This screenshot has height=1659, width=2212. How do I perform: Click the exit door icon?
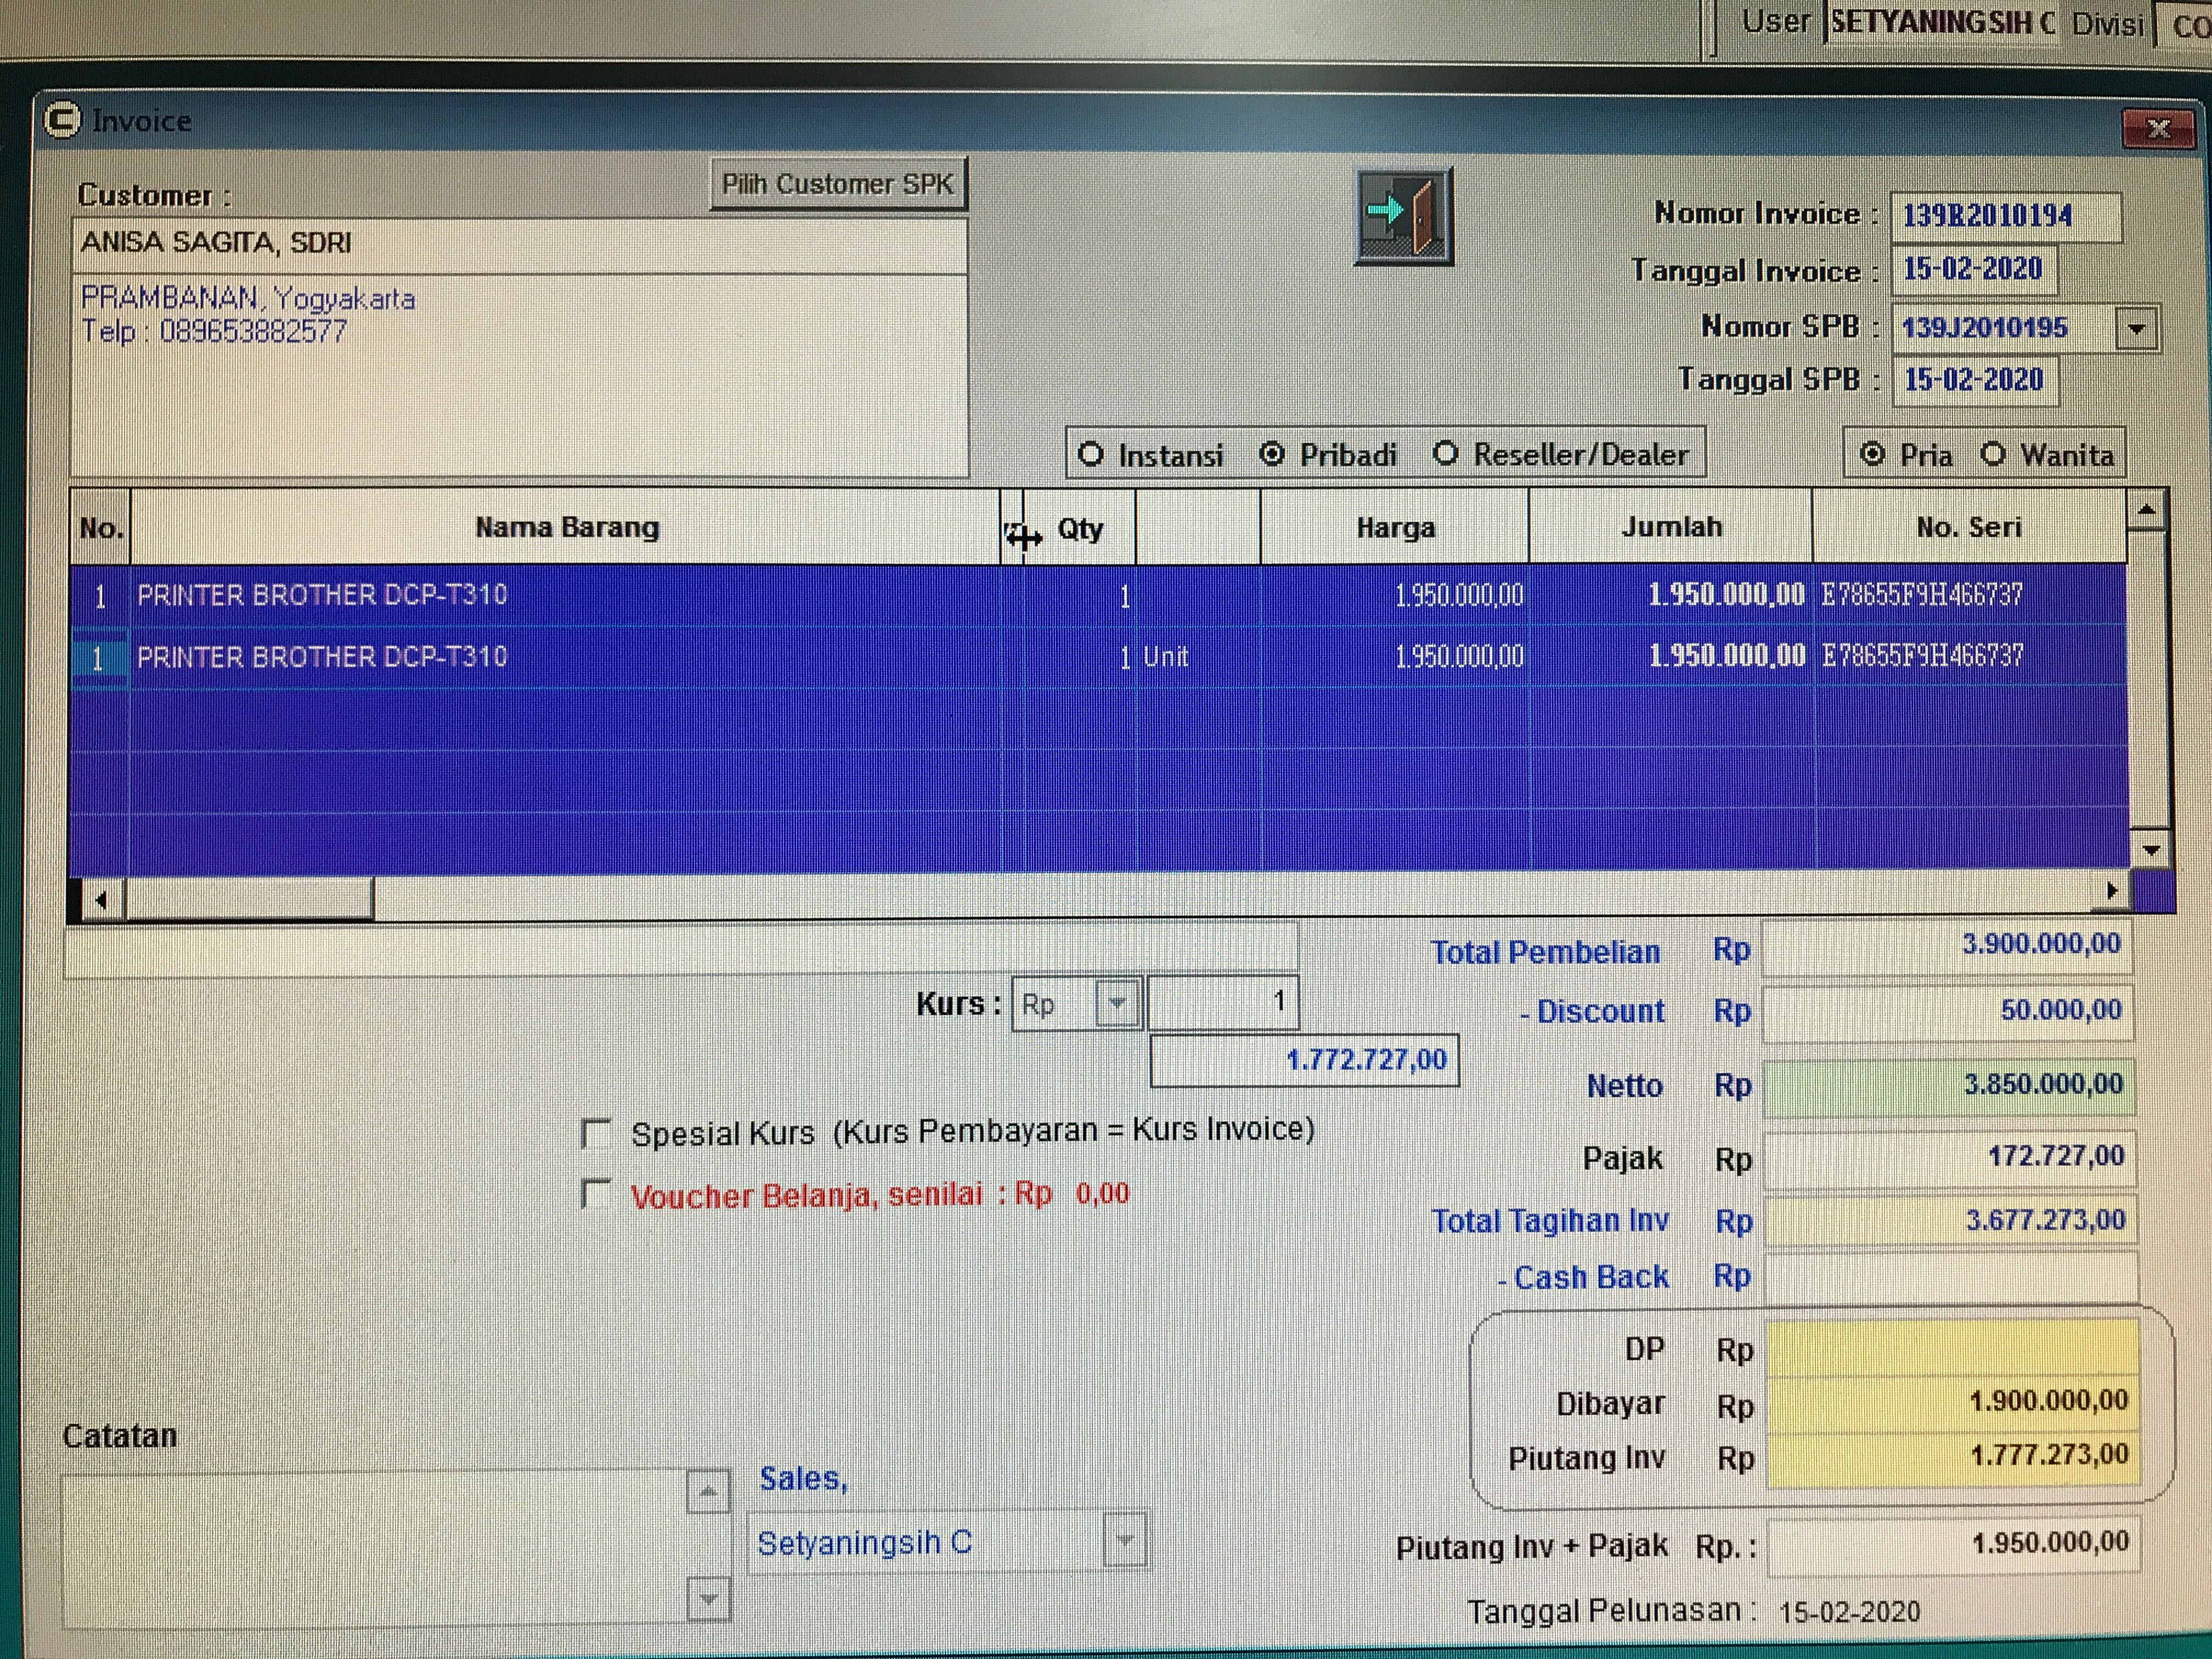coord(1403,216)
